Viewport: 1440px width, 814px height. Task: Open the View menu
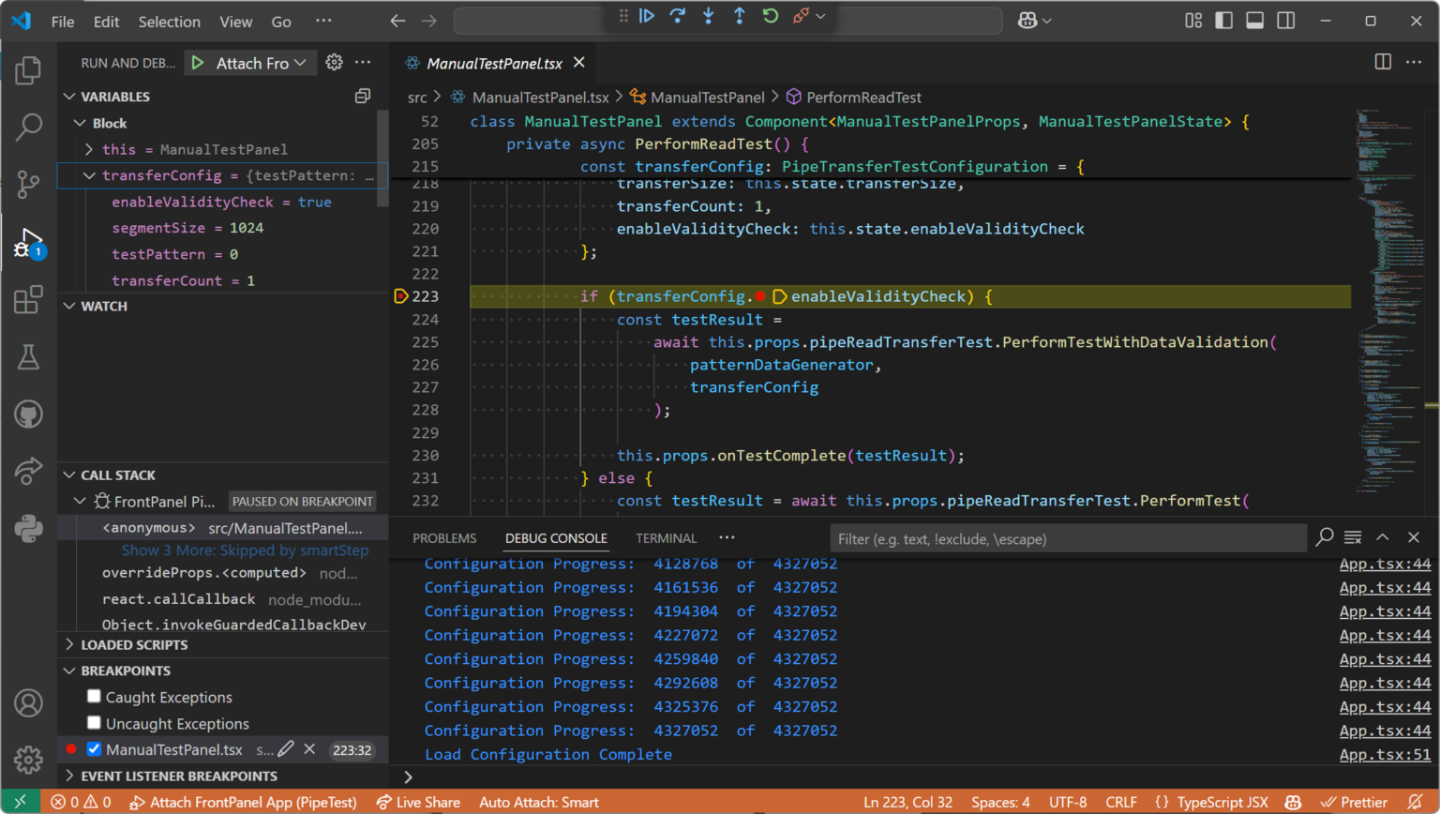click(x=235, y=21)
